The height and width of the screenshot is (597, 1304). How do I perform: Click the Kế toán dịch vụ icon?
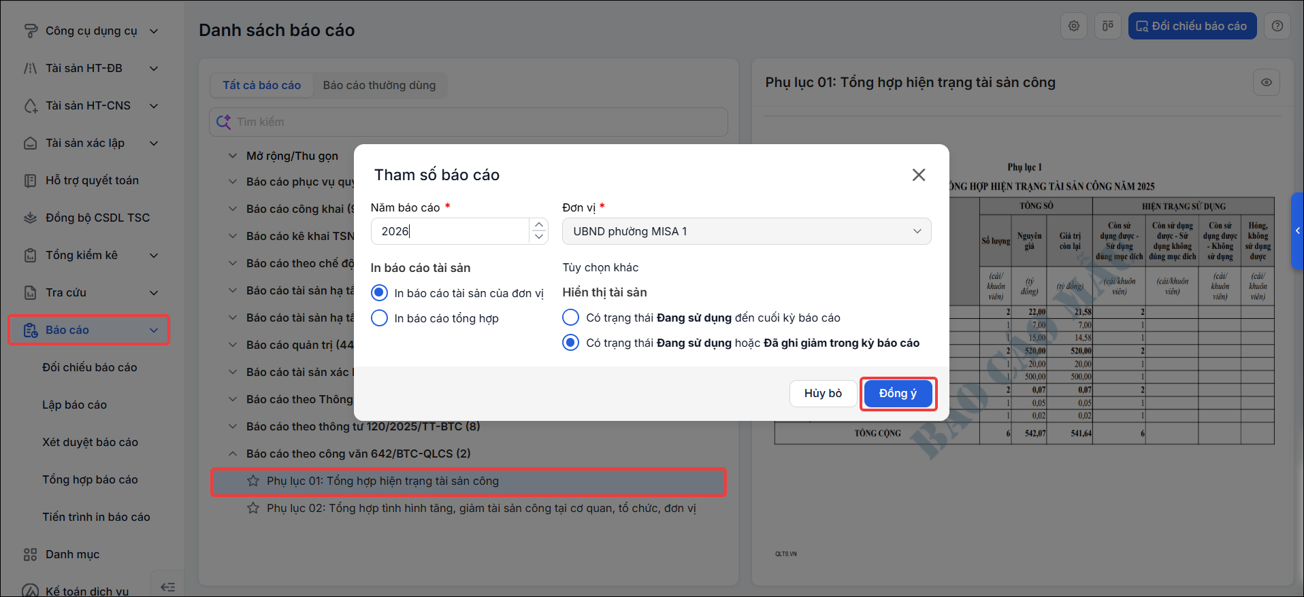pos(31,591)
